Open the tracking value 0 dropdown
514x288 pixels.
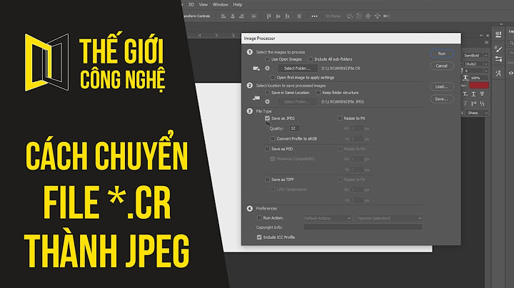[x=476, y=71]
